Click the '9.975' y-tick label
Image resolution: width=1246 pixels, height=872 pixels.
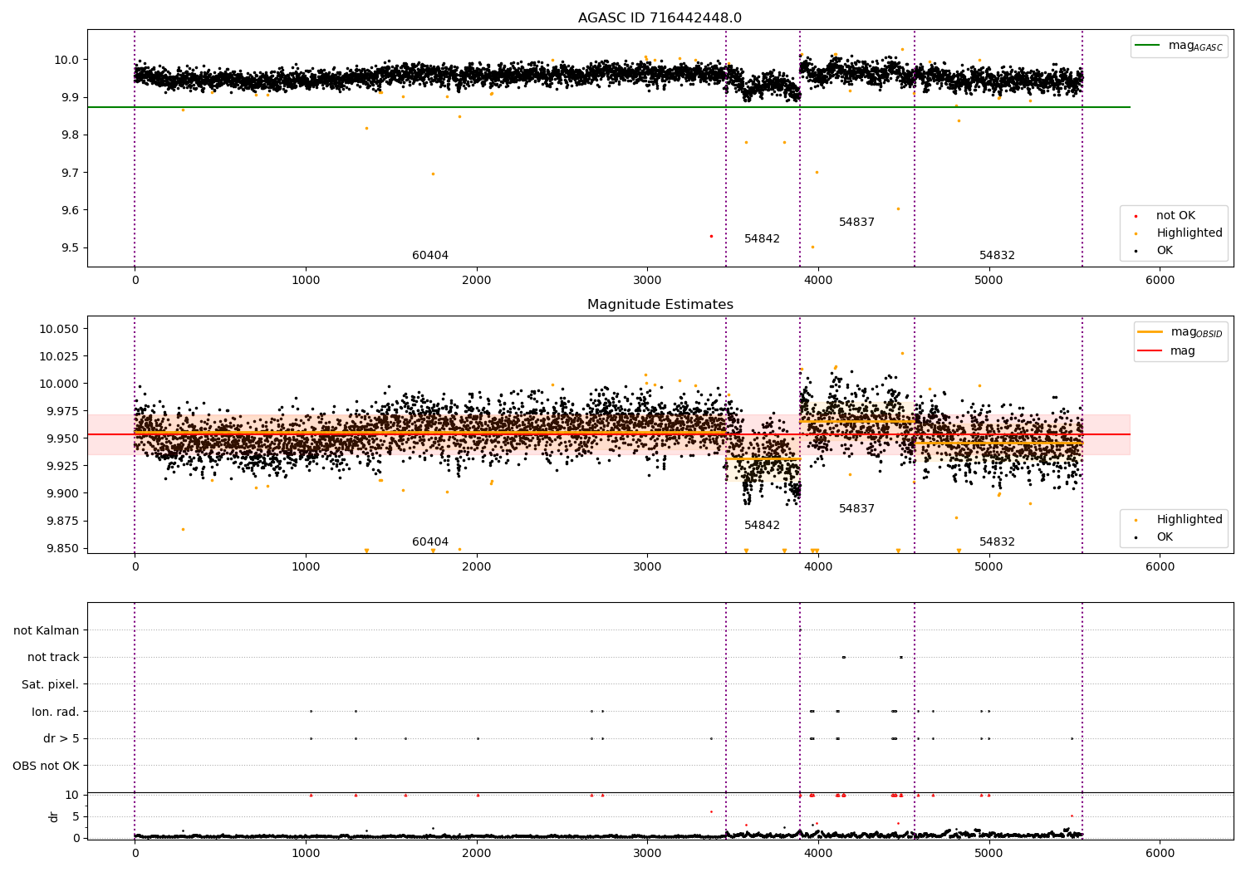pos(63,411)
